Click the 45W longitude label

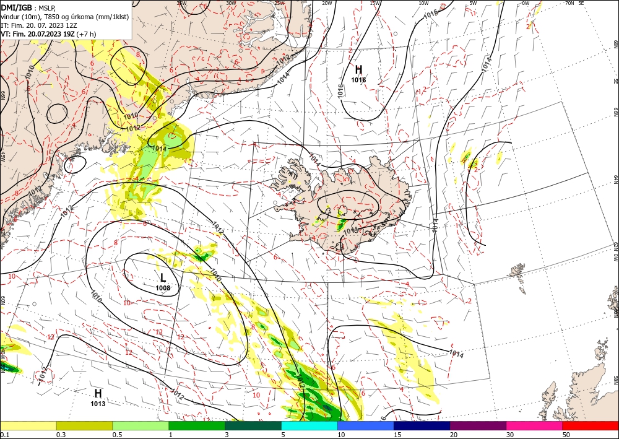[2, 157]
